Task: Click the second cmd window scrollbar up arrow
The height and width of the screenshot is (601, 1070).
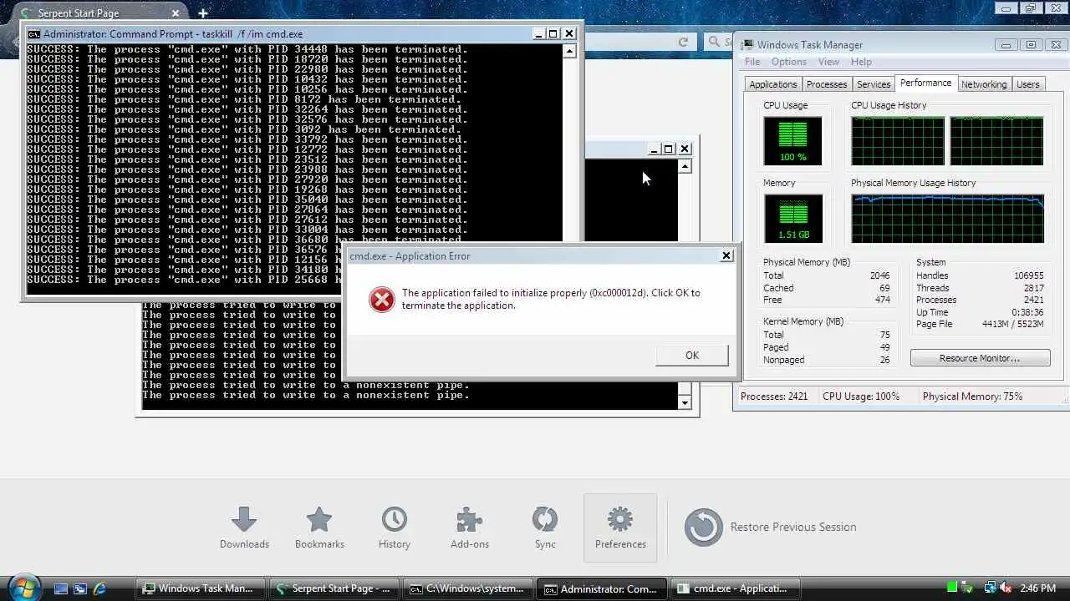Action: click(x=685, y=167)
